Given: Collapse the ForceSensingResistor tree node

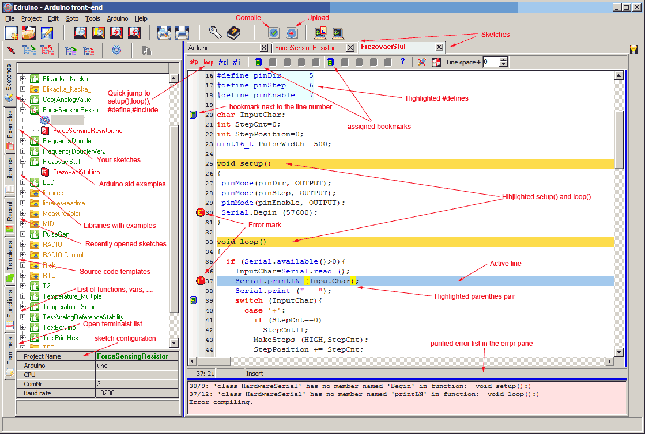Looking at the screenshot, I should pos(23,109).
